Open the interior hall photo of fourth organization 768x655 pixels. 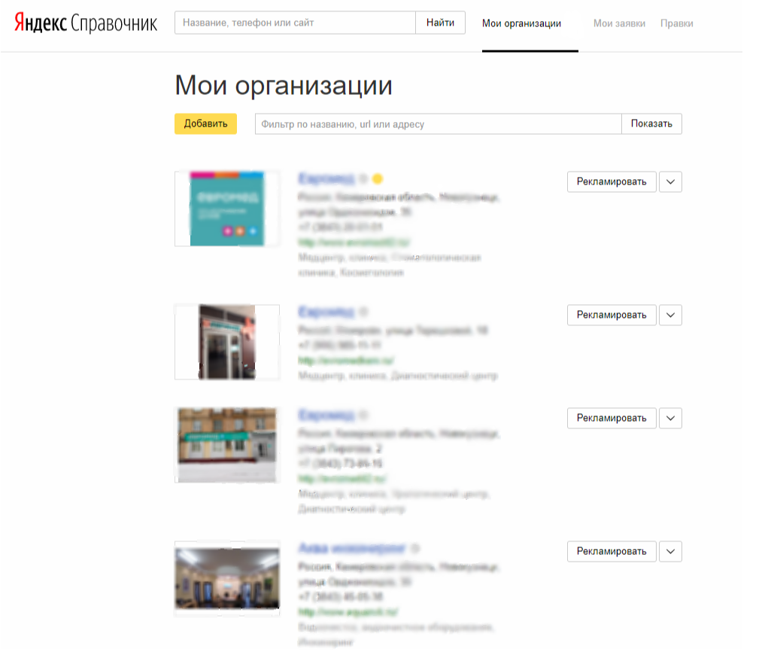[227, 578]
